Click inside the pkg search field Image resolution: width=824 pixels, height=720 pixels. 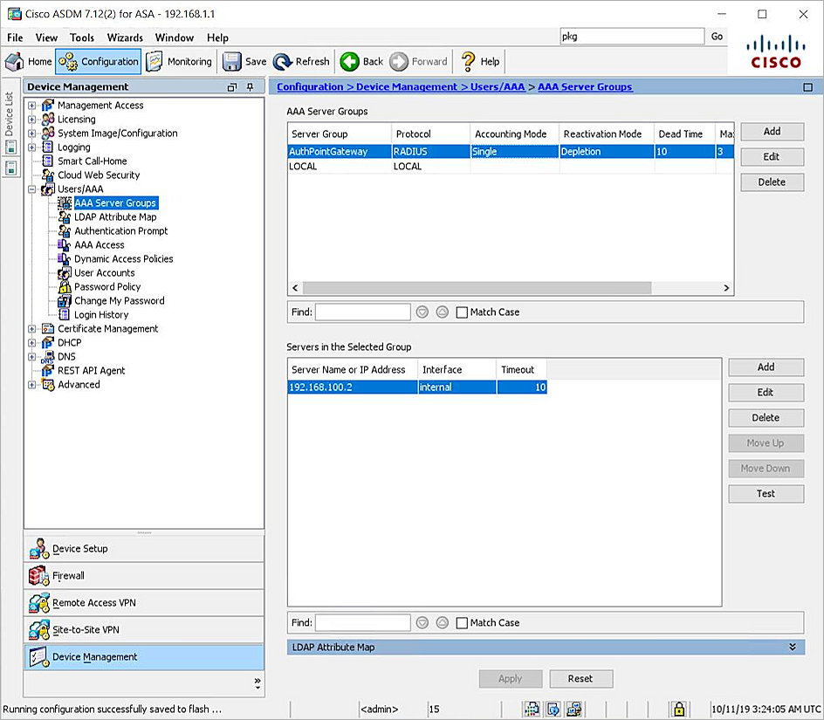[633, 37]
